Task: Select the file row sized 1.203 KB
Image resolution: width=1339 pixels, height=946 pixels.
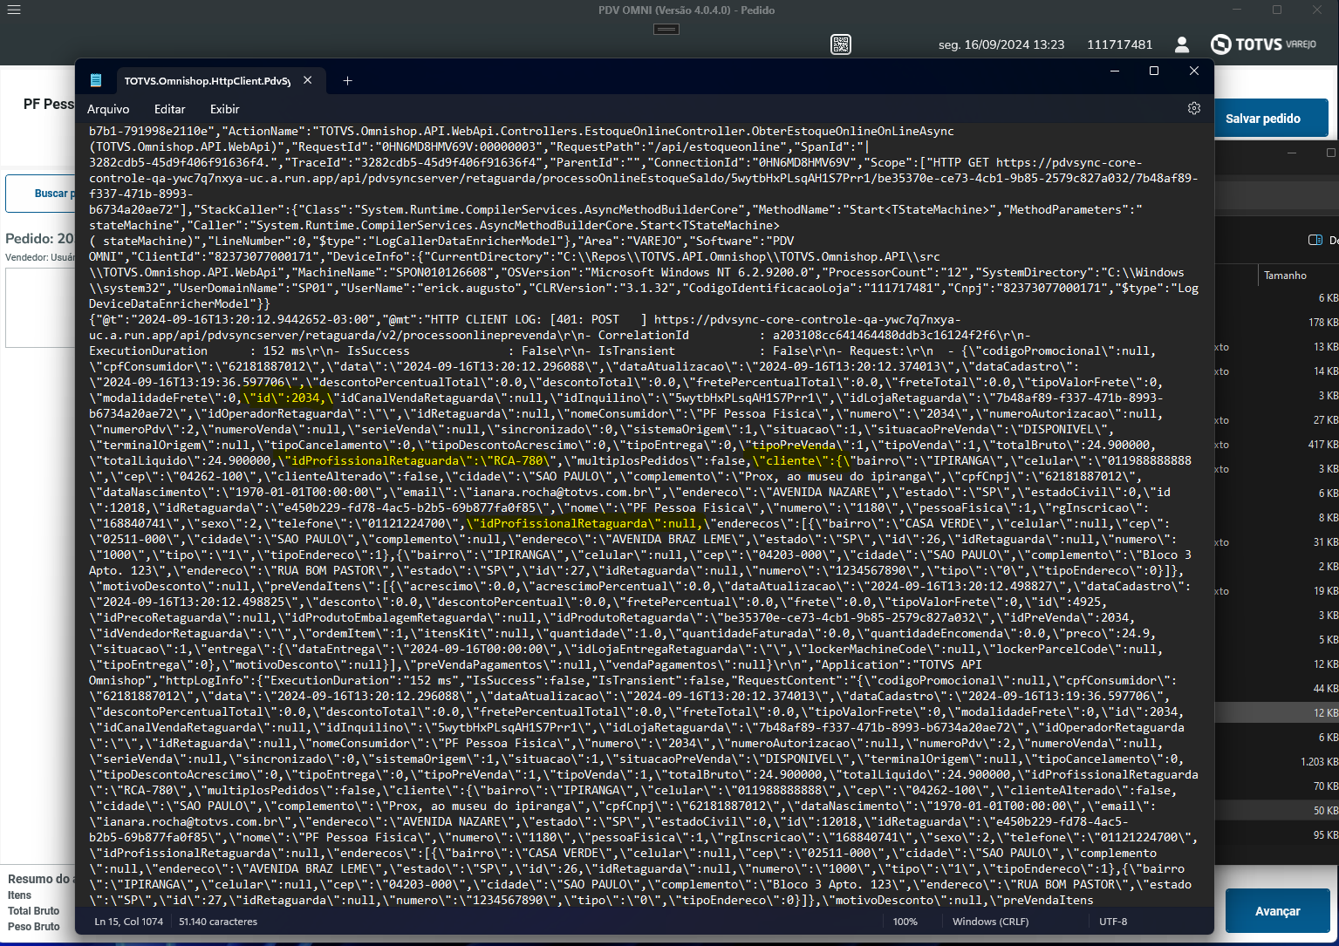Action: pos(1276,762)
